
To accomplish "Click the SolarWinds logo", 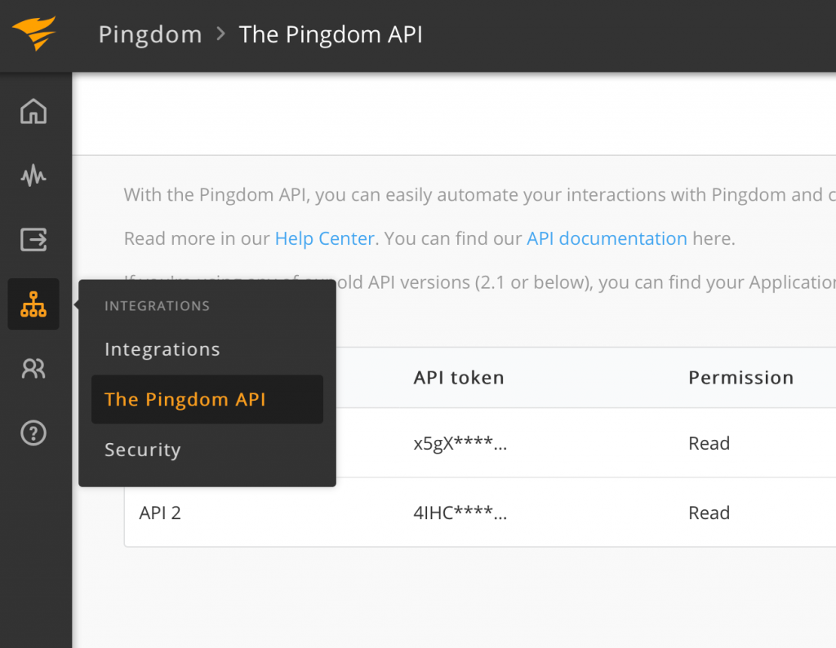I will tap(33, 34).
